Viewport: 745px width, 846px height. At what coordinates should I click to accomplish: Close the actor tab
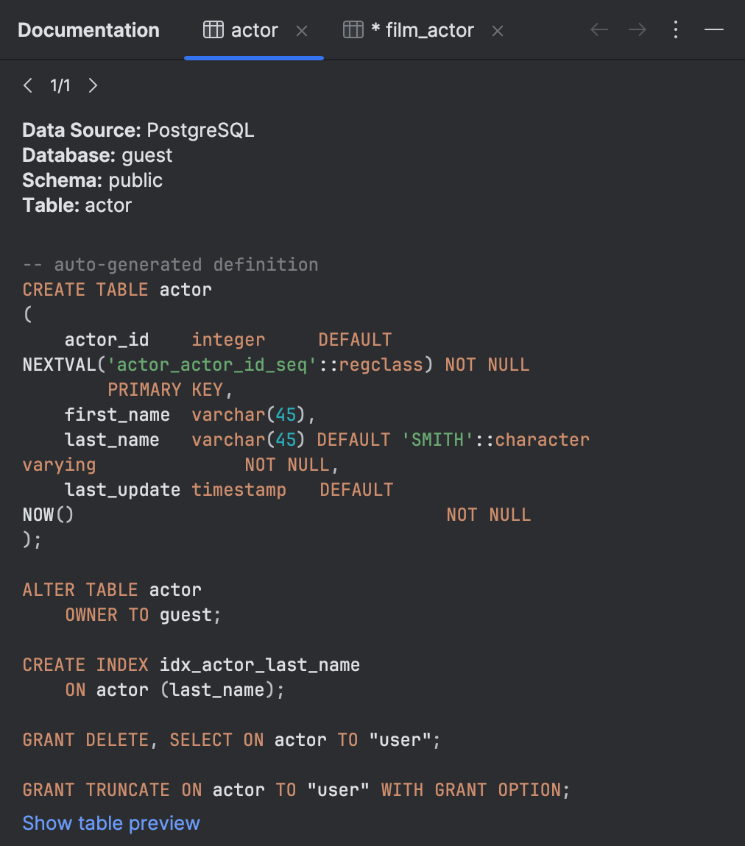(x=302, y=31)
